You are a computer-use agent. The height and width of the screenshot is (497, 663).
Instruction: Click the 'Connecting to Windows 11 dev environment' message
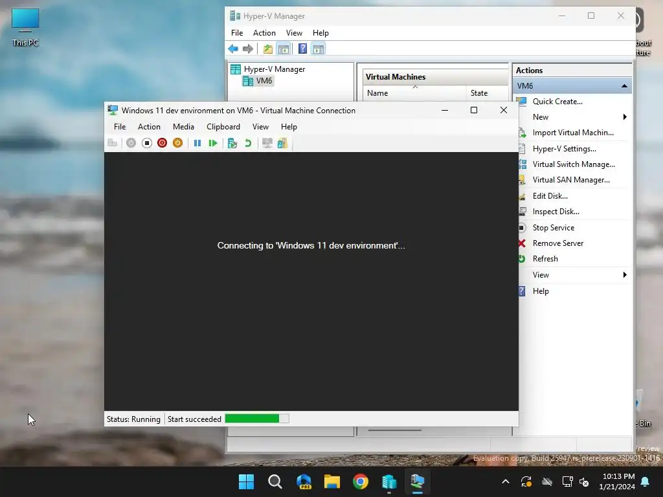311,245
